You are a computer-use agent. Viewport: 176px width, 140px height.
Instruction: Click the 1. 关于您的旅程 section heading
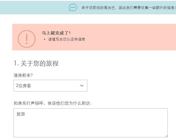pos(36,63)
